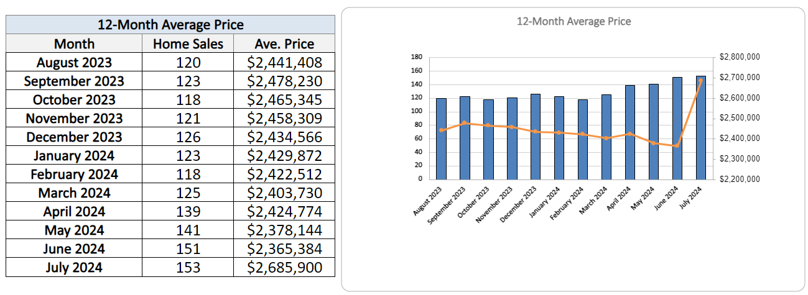Click the home sales value 141
Screen dimensions: 808x295
188,230
